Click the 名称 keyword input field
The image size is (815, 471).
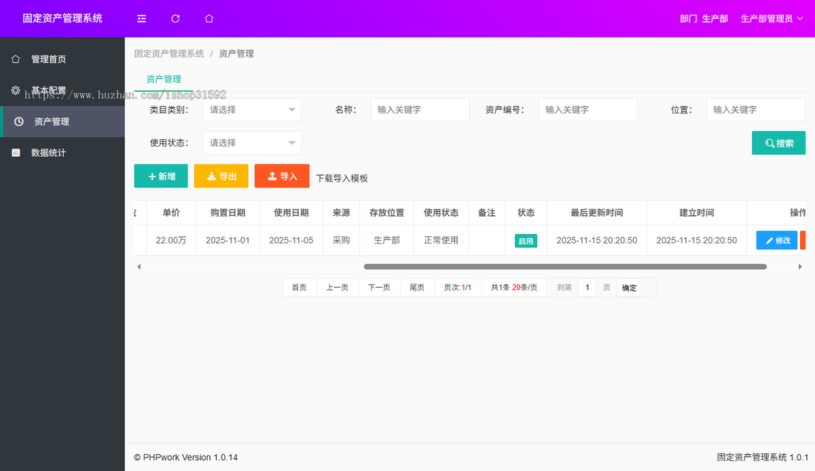pyautogui.click(x=420, y=109)
